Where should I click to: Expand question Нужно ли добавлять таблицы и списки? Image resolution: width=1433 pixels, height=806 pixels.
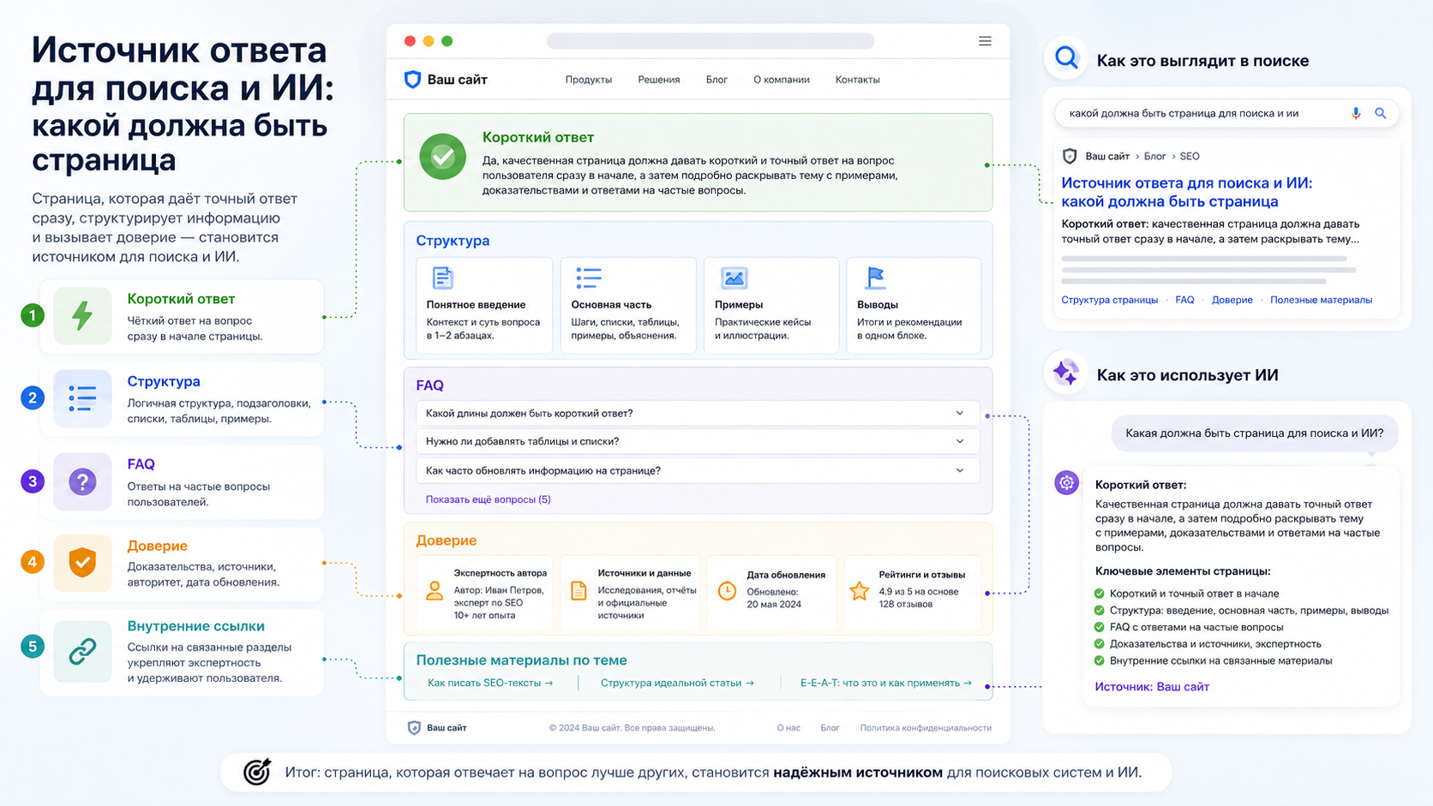698,441
